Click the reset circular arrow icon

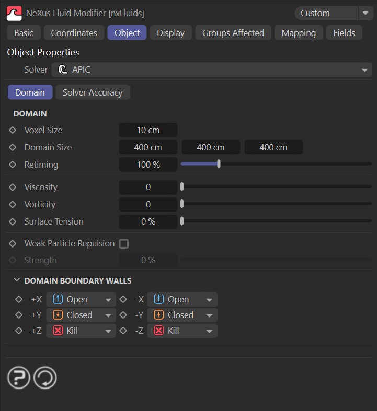pyautogui.click(x=45, y=378)
